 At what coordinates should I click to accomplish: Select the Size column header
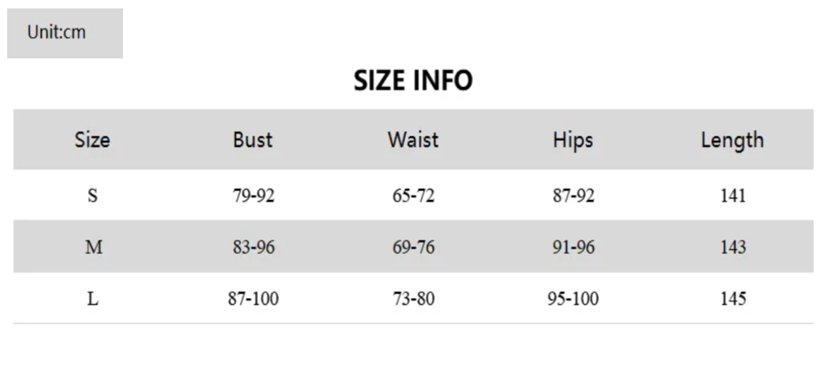[x=92, y=140]
